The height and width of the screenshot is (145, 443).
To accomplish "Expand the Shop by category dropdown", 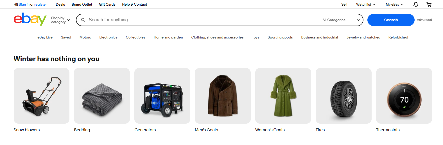I will [x=60, y=20].
